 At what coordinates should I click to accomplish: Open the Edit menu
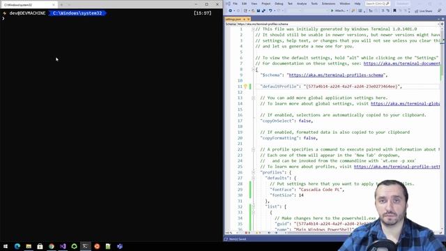coord(244,3)
